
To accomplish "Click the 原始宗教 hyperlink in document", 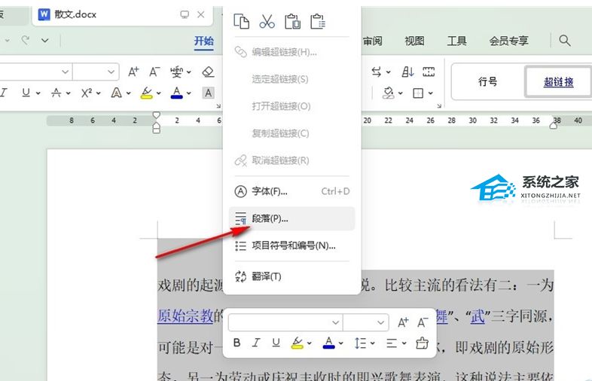I will (185, 316).
